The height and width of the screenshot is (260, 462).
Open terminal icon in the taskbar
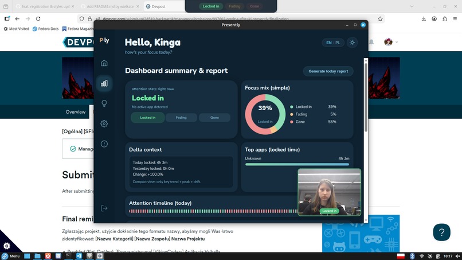69,256
